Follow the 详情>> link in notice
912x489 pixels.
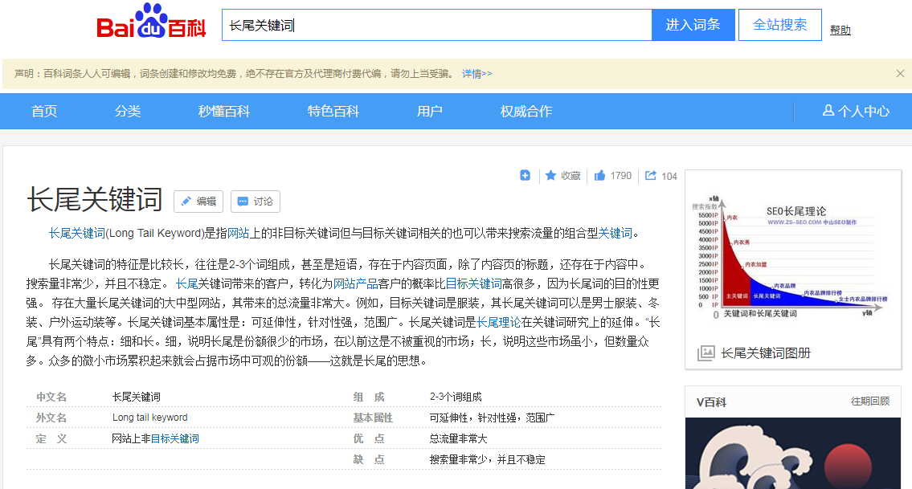pos(476,74)
